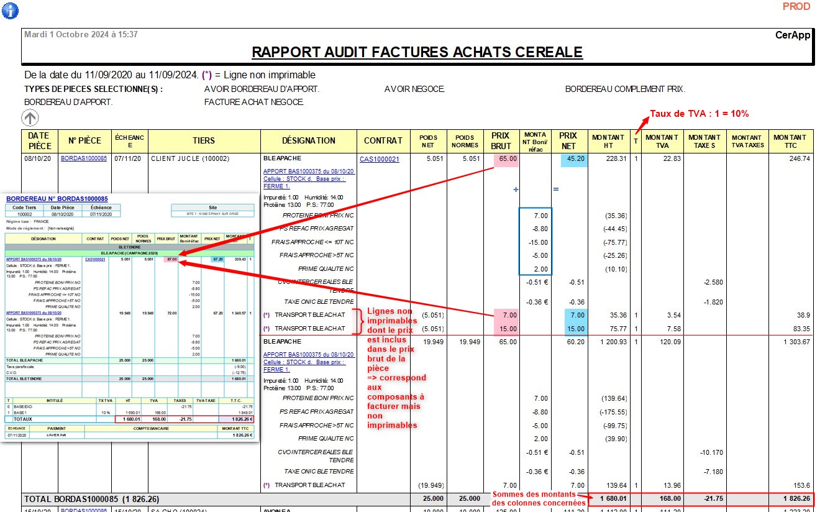Click the blue information icon
The height and width of the screenshot is (512, 825).
tap(11, 10)
